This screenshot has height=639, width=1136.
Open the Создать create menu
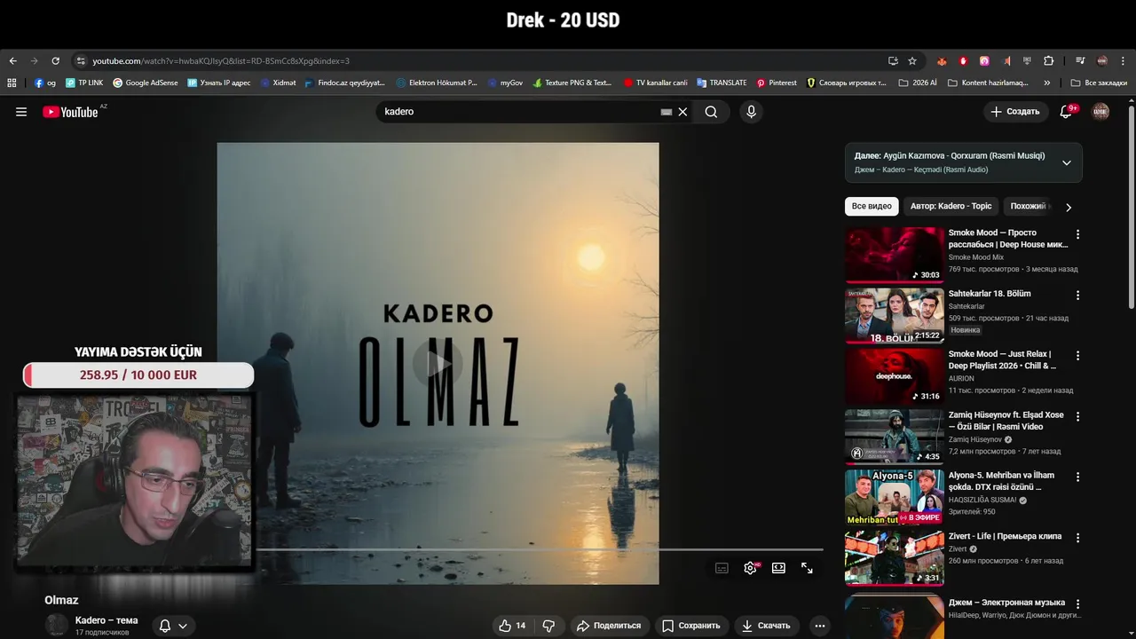(1015, 112)
